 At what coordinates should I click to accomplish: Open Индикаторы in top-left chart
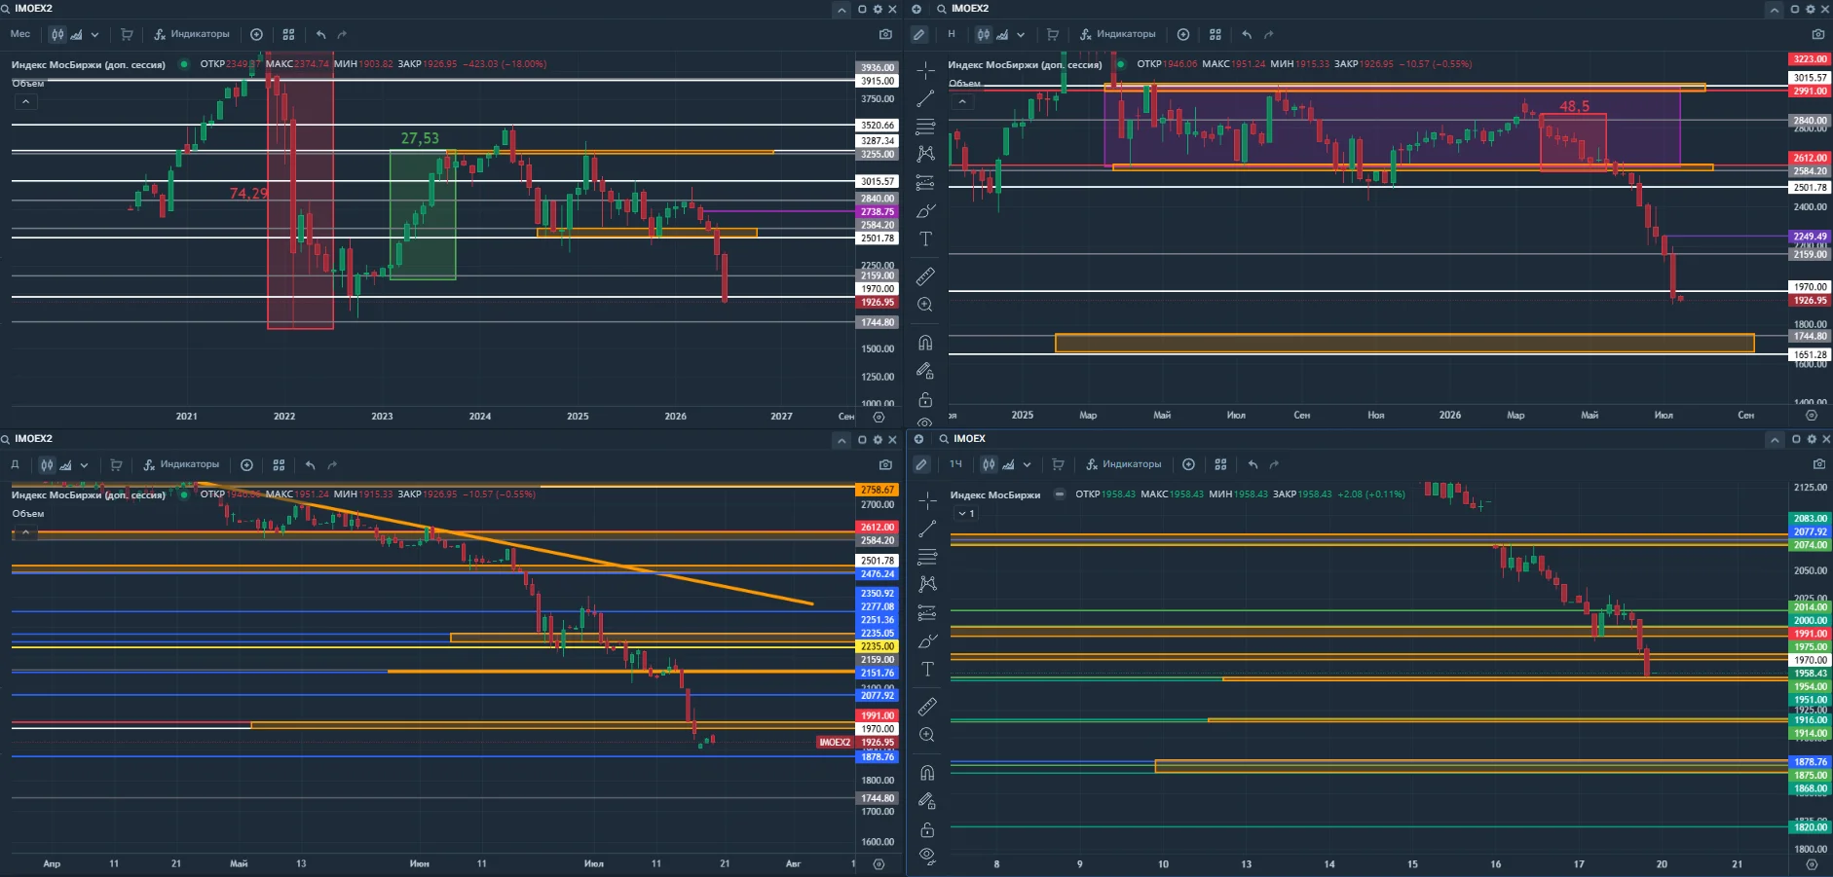(x=192, y=34)
